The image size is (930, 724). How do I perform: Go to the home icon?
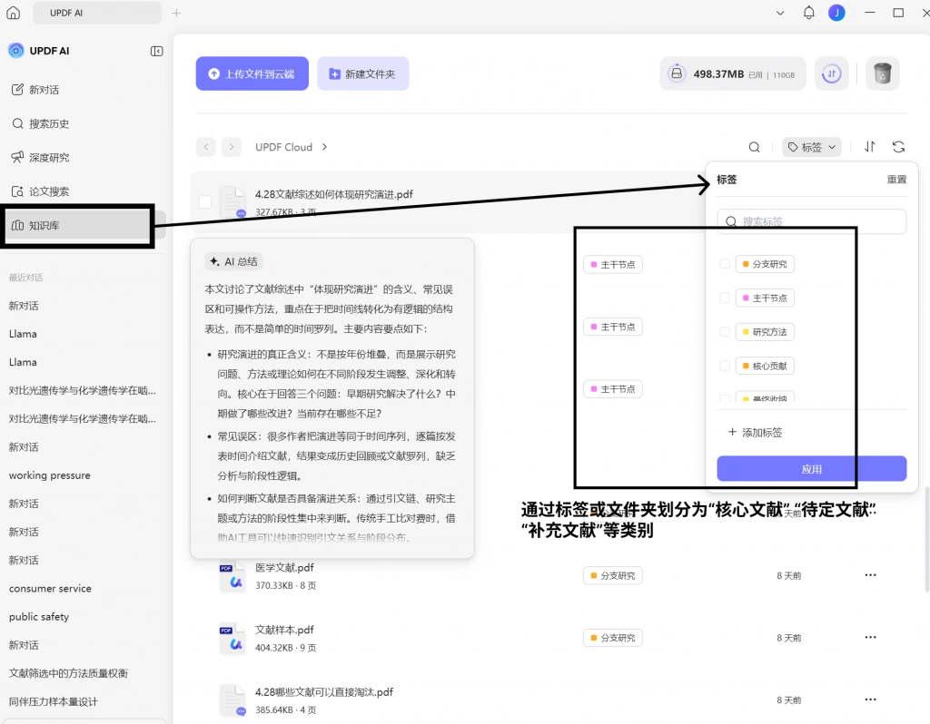click(13, 13)
